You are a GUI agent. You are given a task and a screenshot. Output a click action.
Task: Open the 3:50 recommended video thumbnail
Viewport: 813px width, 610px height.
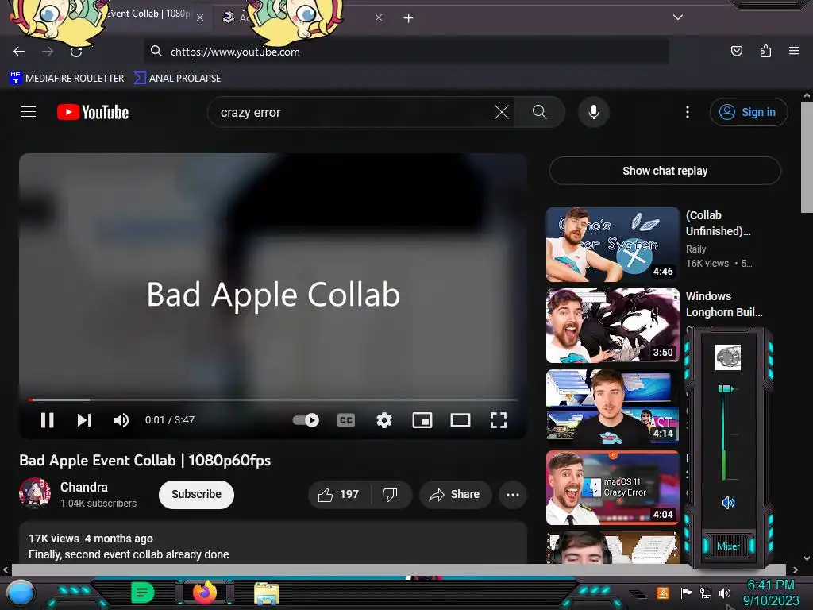(612, 325)
